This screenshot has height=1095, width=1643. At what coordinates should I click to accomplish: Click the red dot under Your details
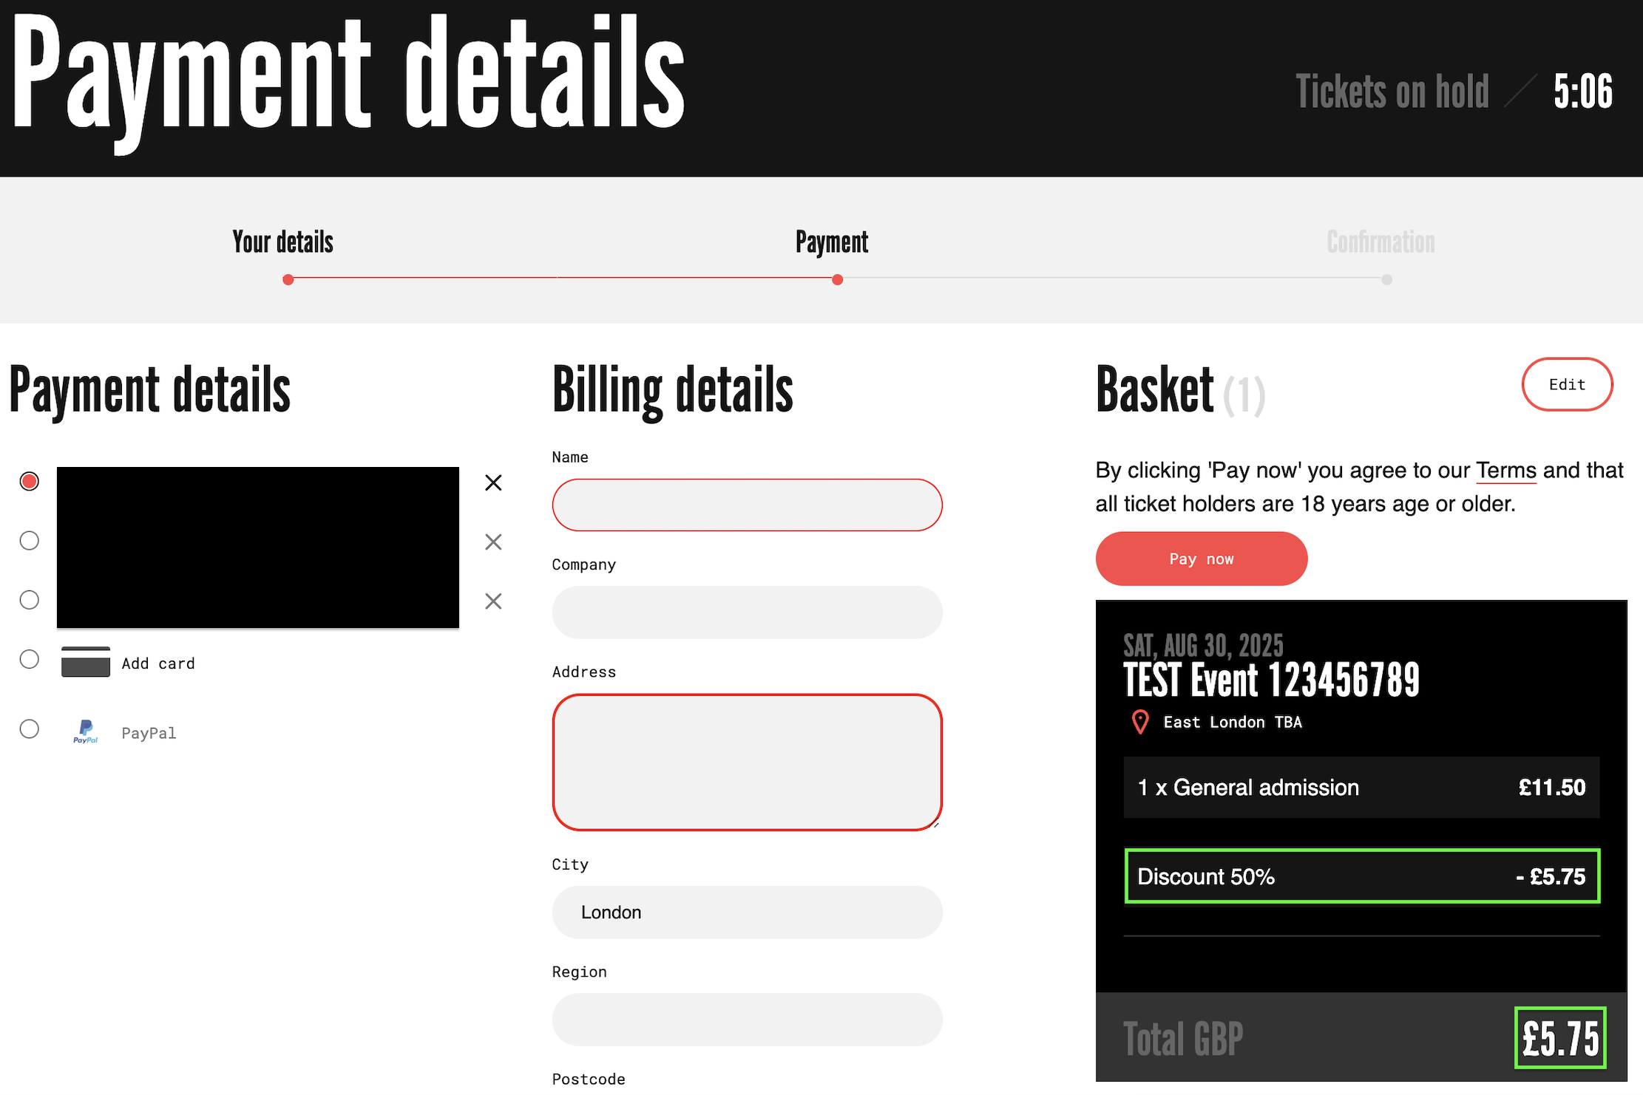point(288,279)
